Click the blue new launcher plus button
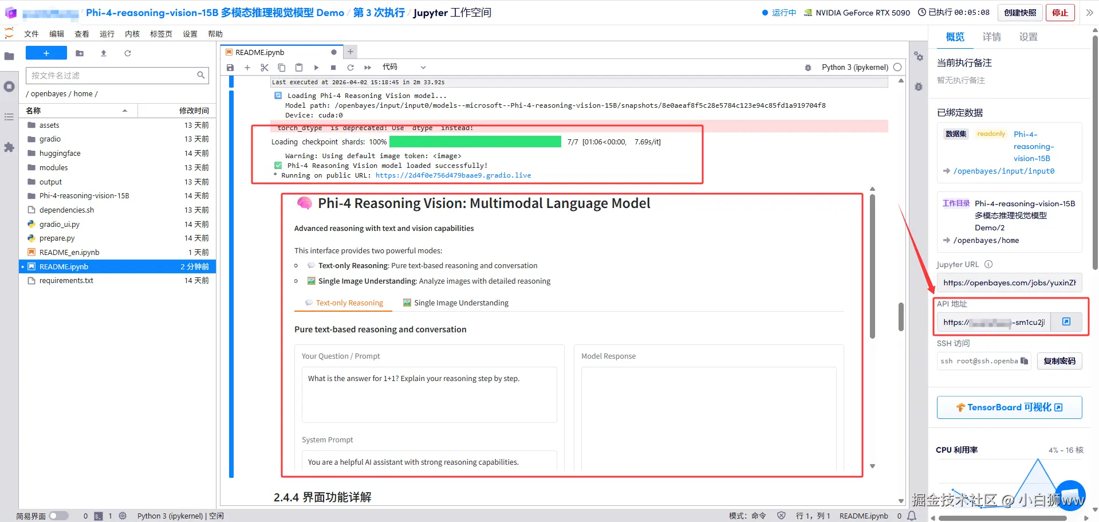The height and width of the screenshot is (522, 1099). pyautogui.click(x=46, y=53)
